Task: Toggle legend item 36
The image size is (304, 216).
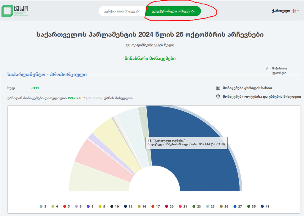Action: point(251,206)
